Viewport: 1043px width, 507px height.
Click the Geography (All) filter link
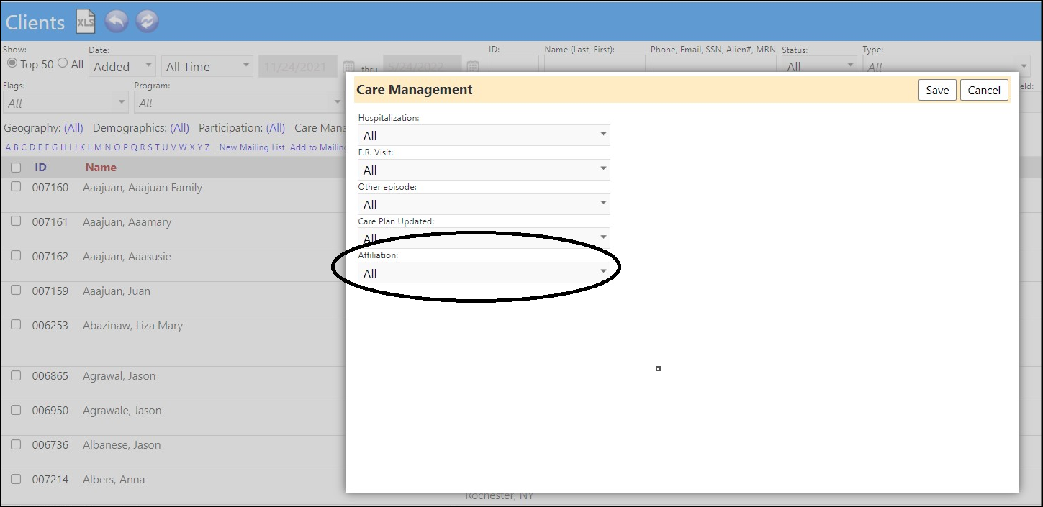tap(73, 127)
